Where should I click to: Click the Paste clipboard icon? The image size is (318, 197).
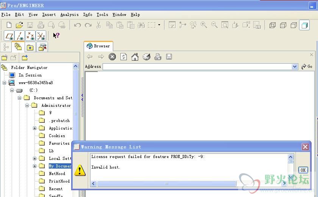coord(120,25)
